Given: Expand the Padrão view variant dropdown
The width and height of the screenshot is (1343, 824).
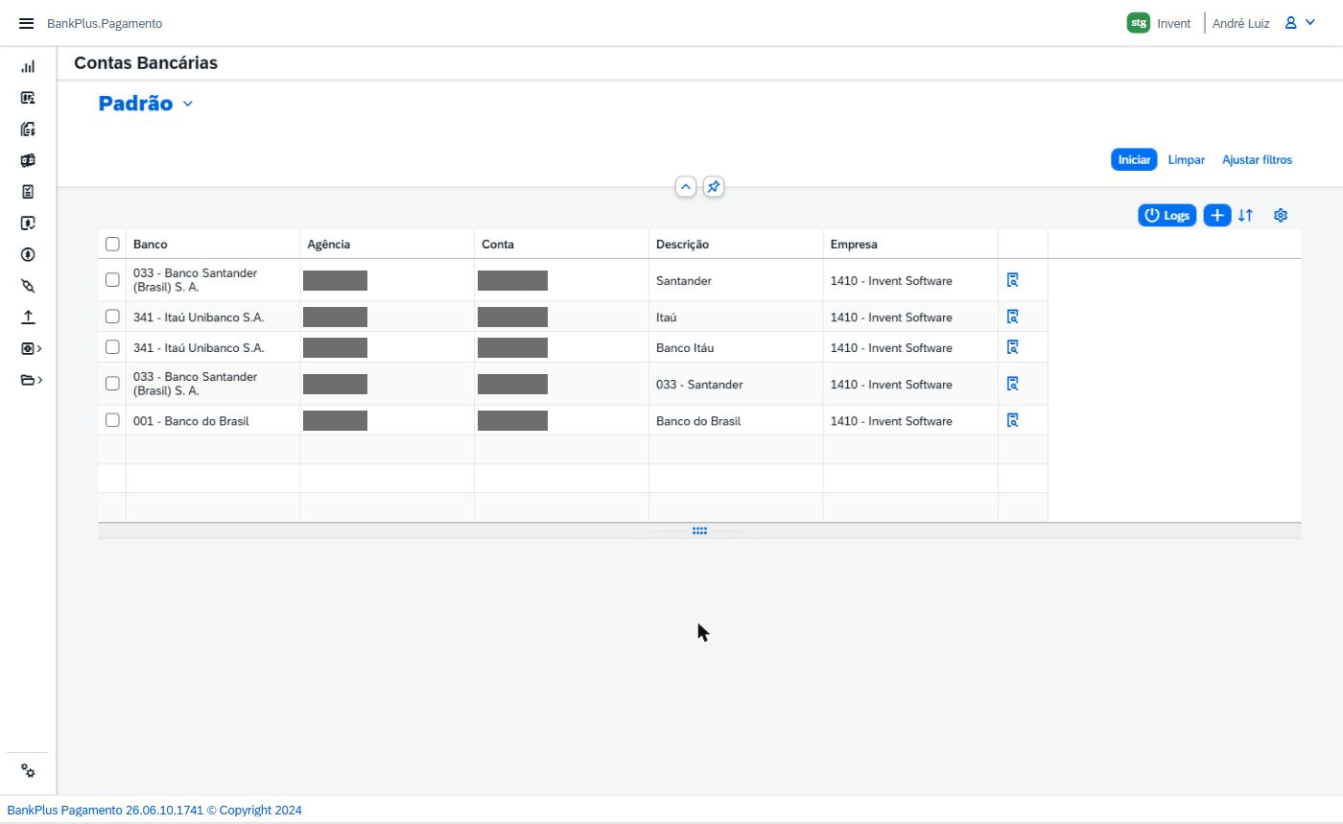Looking at the screenshot, I should 188,104.
